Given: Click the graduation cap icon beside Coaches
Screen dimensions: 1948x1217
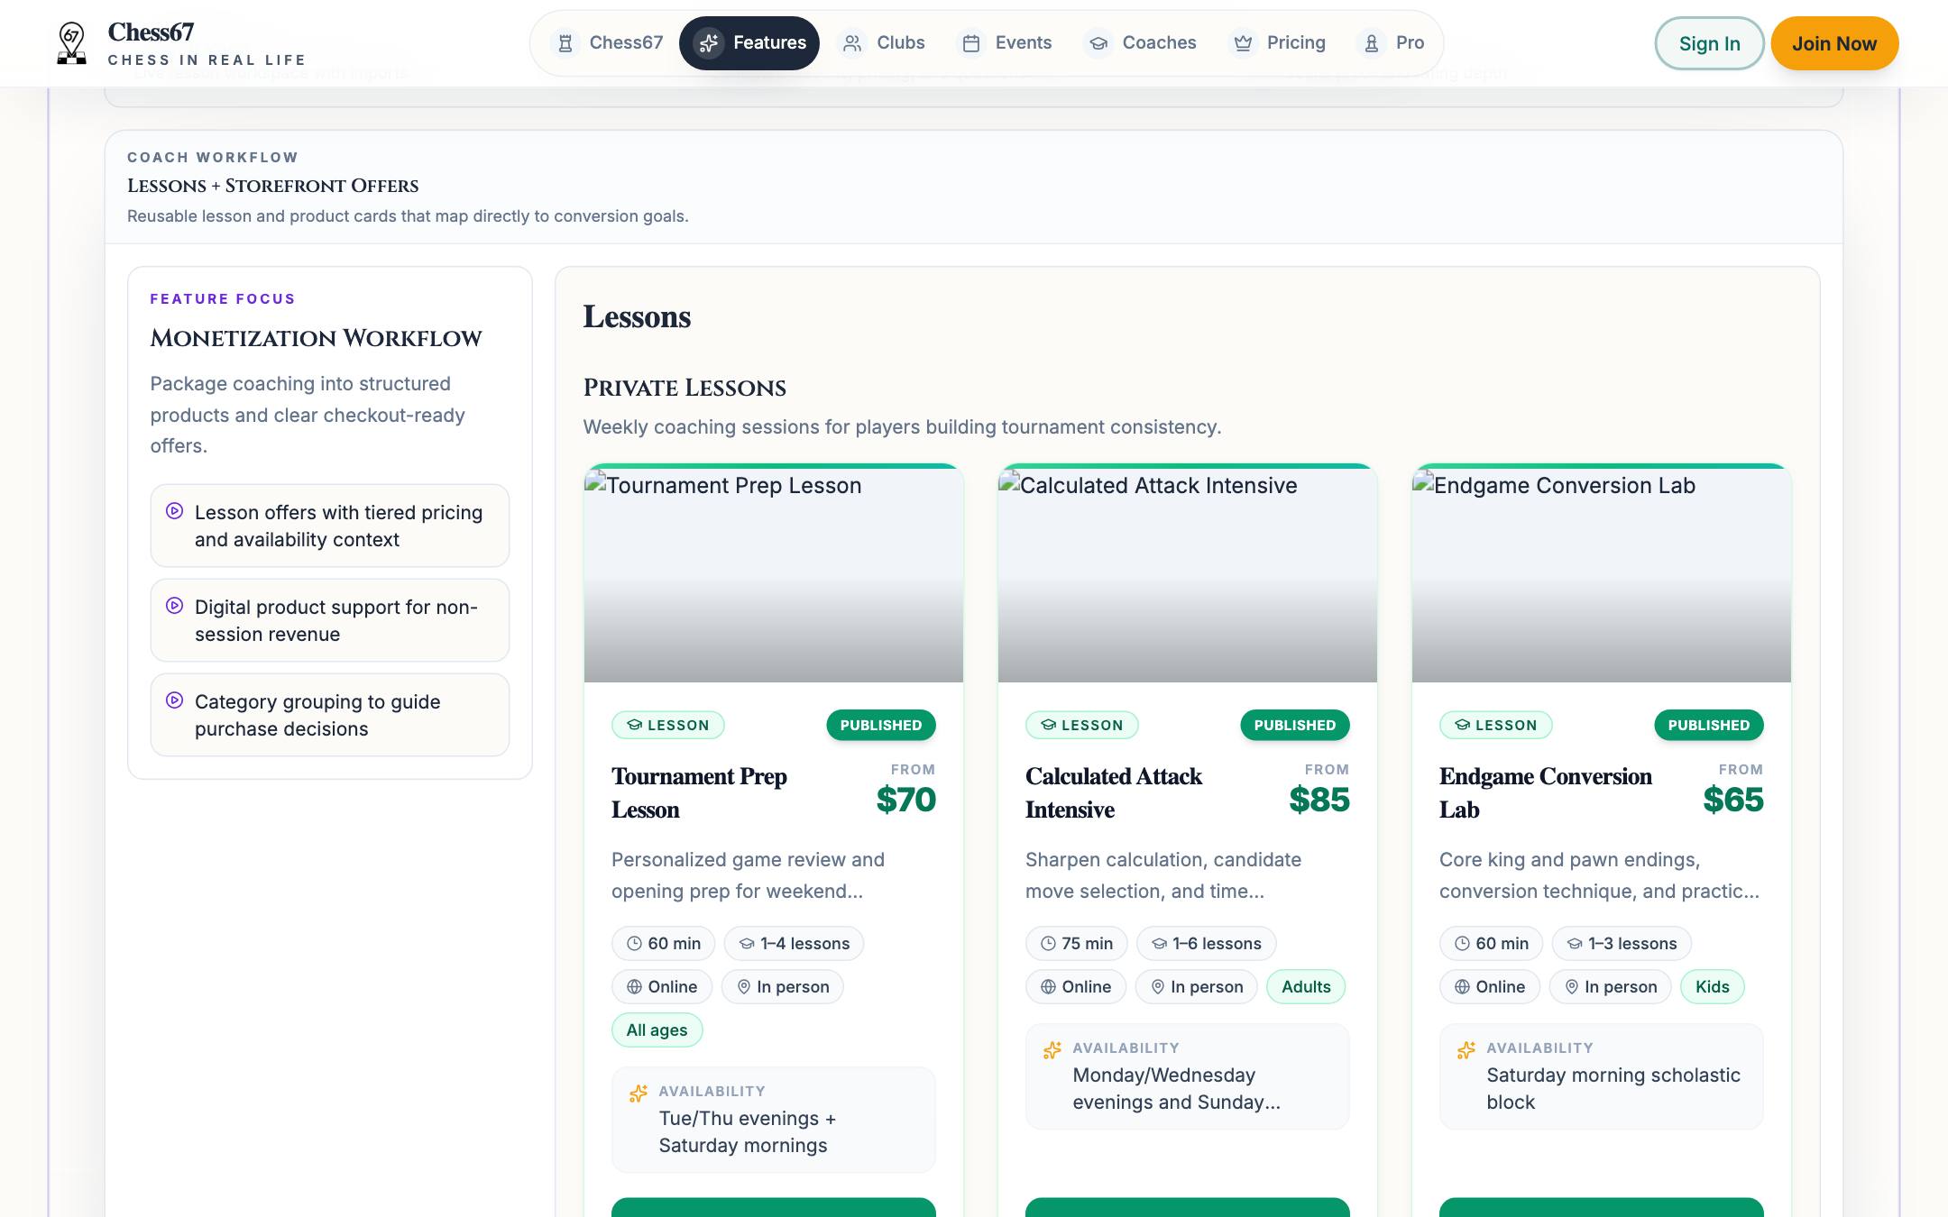Looking at the screenshot, I should coord(1098,43).
